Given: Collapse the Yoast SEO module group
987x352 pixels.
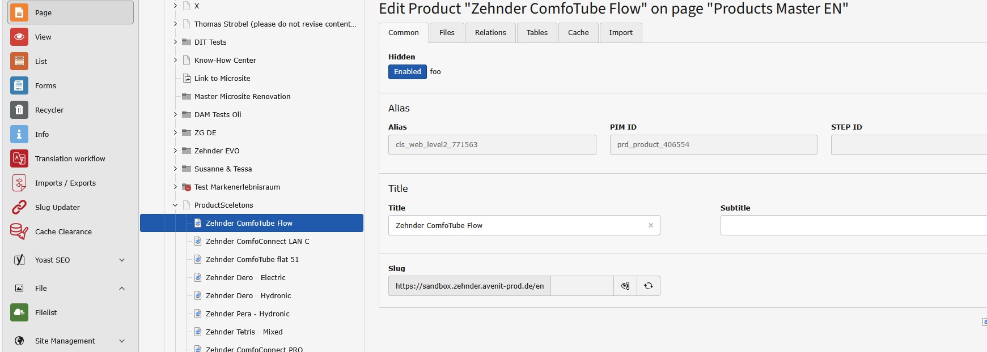Looking at the screenshot, I should pyautogui.click(x=122, y=260).
